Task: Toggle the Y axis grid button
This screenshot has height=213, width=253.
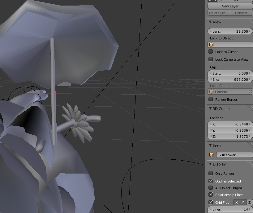Action: pos(243,203)
